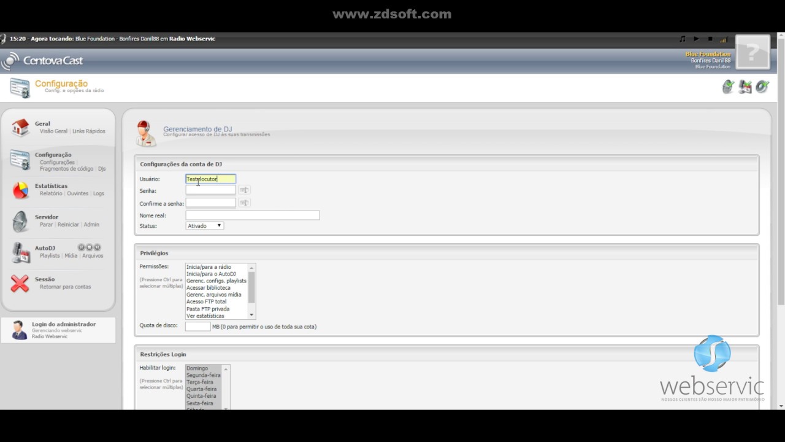Image resolution: width=785 pixels, height=442 pixels.
Task: Click the volume bars icon in top bar
Action: tap(724, 39)
